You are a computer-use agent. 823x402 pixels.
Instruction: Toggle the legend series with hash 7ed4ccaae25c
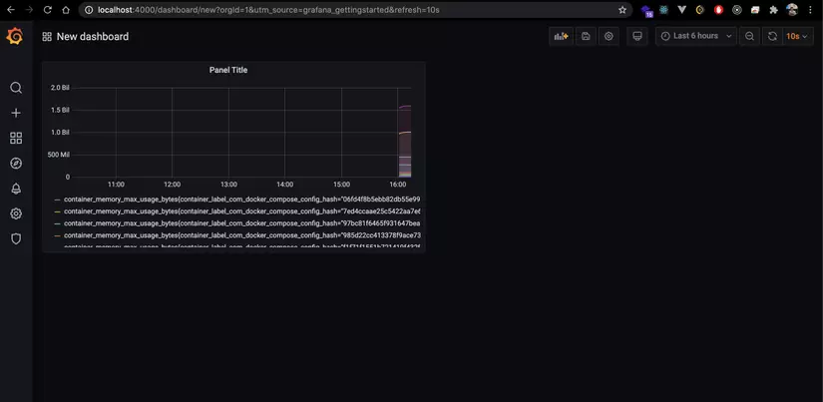coord(242,211)
